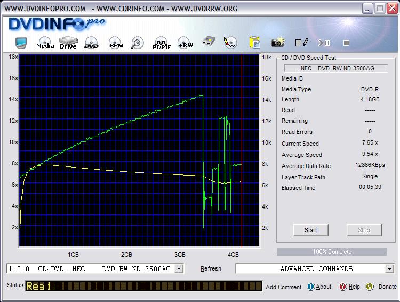This screenshot has width=400, height=302.
Task: Click the stop square toolbar control
Action: pos(346,43)
